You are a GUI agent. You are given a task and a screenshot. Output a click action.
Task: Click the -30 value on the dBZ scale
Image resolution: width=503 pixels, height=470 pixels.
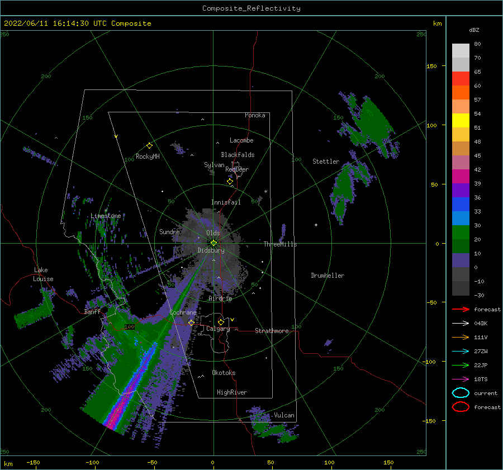pos(479,295)
